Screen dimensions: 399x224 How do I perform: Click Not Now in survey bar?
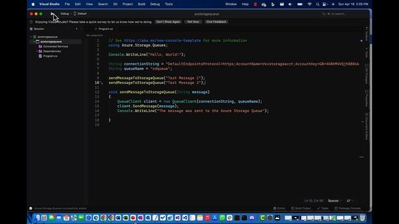(x=193, y=22)
